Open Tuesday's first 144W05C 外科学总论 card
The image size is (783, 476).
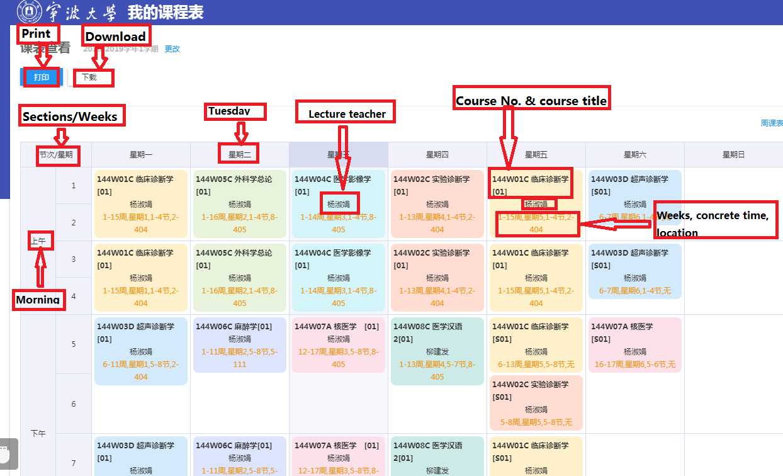tap(240, 204)
